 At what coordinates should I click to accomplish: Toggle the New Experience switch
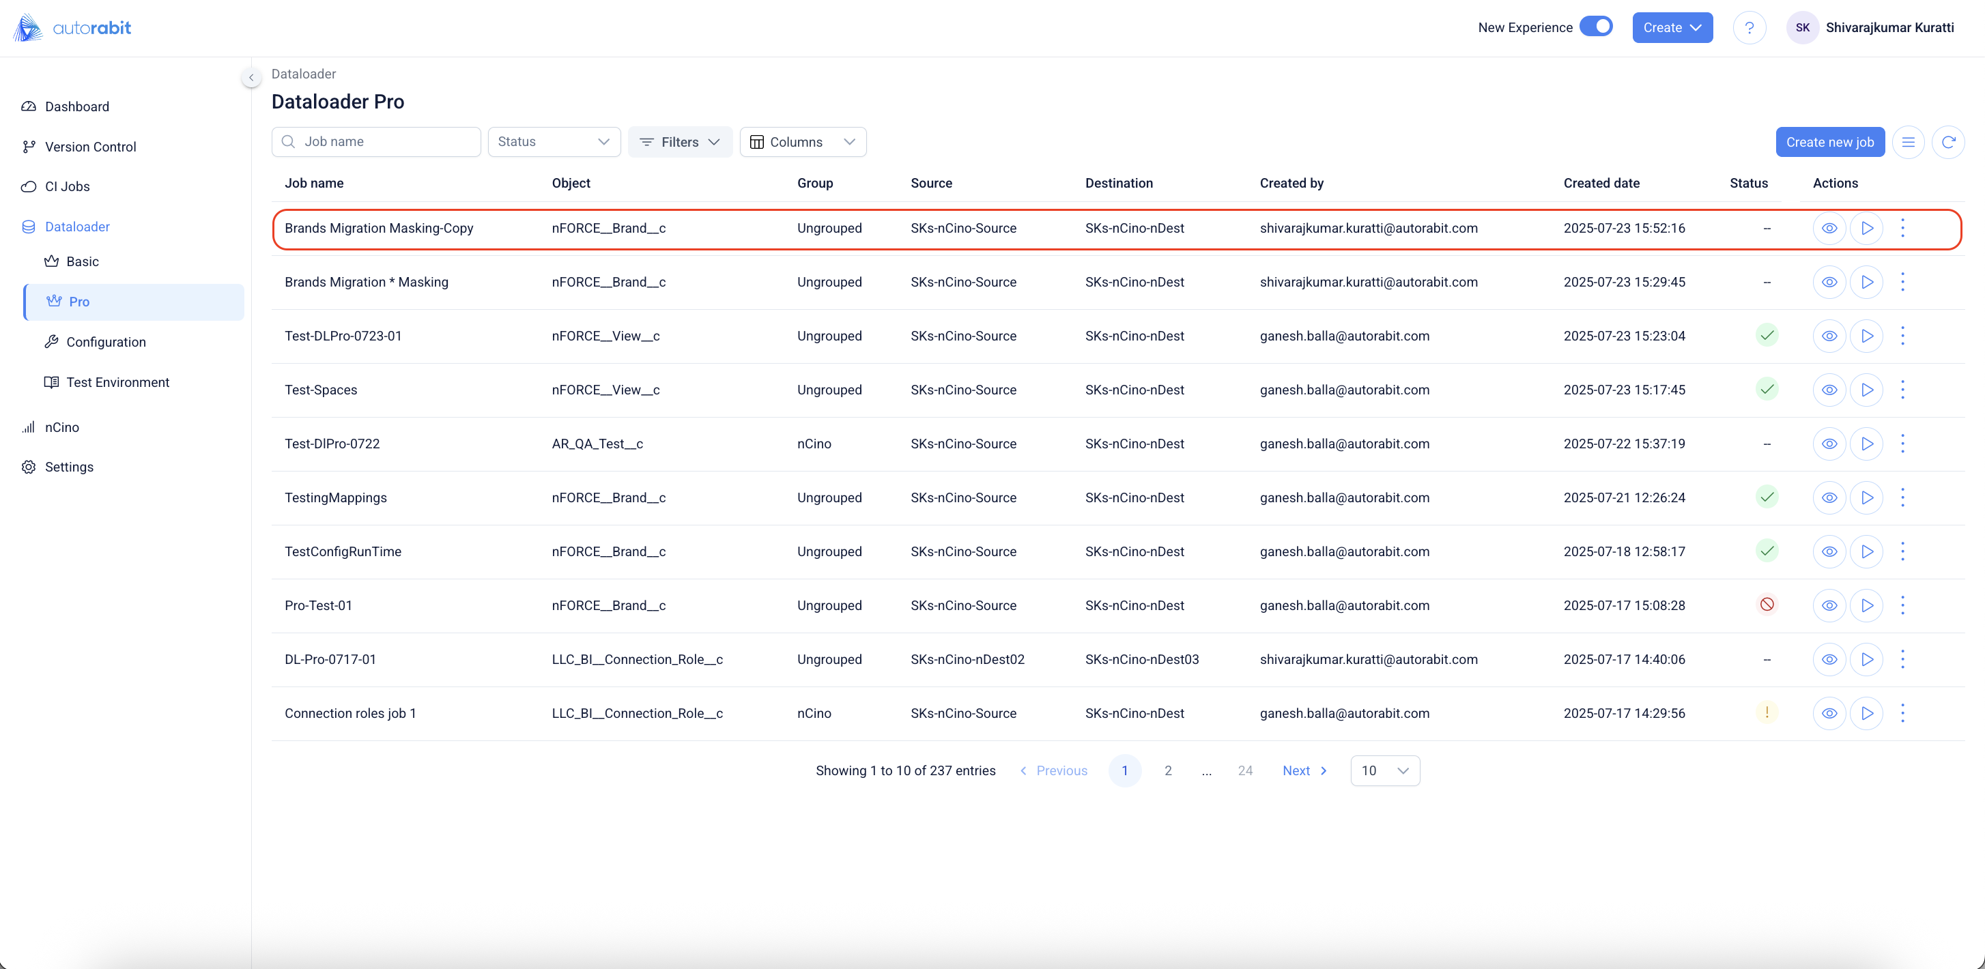1595,27
